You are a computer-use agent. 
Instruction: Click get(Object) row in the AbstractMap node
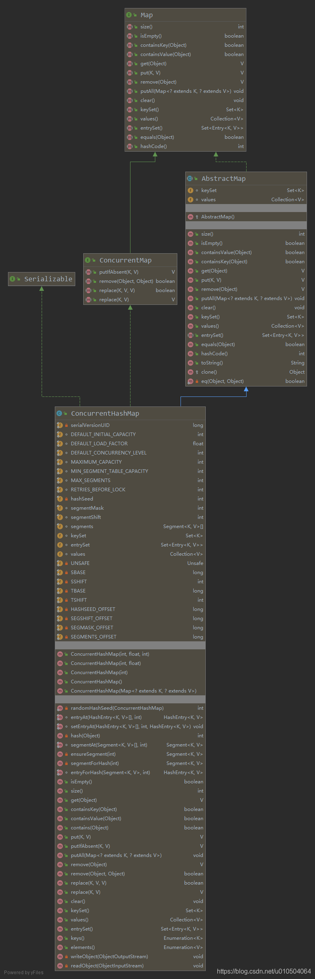(246, 271)
